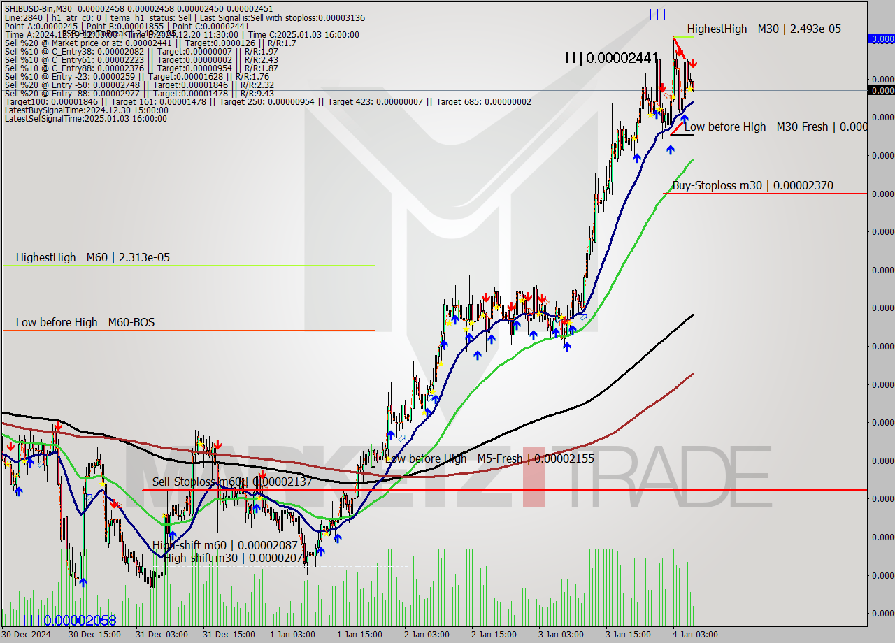Click the 'Low before High M60-BOS' label
Image resolution: width=895 pixels, height=643 pixels.
85,322
